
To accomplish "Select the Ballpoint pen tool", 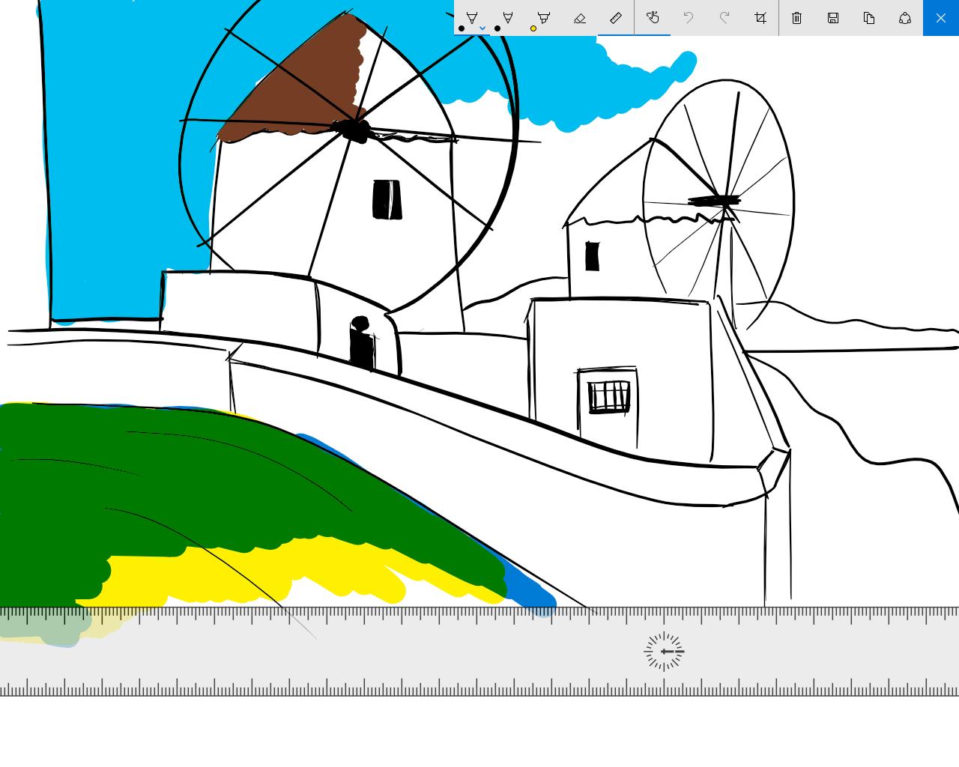I will click(471, 18).
